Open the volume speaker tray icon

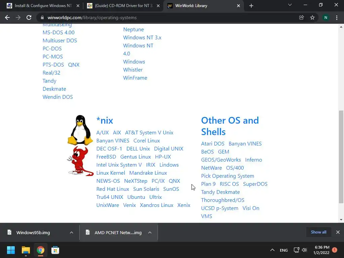click(x=304, y=250)
